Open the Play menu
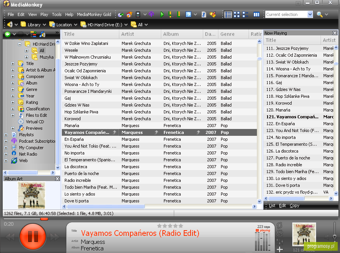 44,14
